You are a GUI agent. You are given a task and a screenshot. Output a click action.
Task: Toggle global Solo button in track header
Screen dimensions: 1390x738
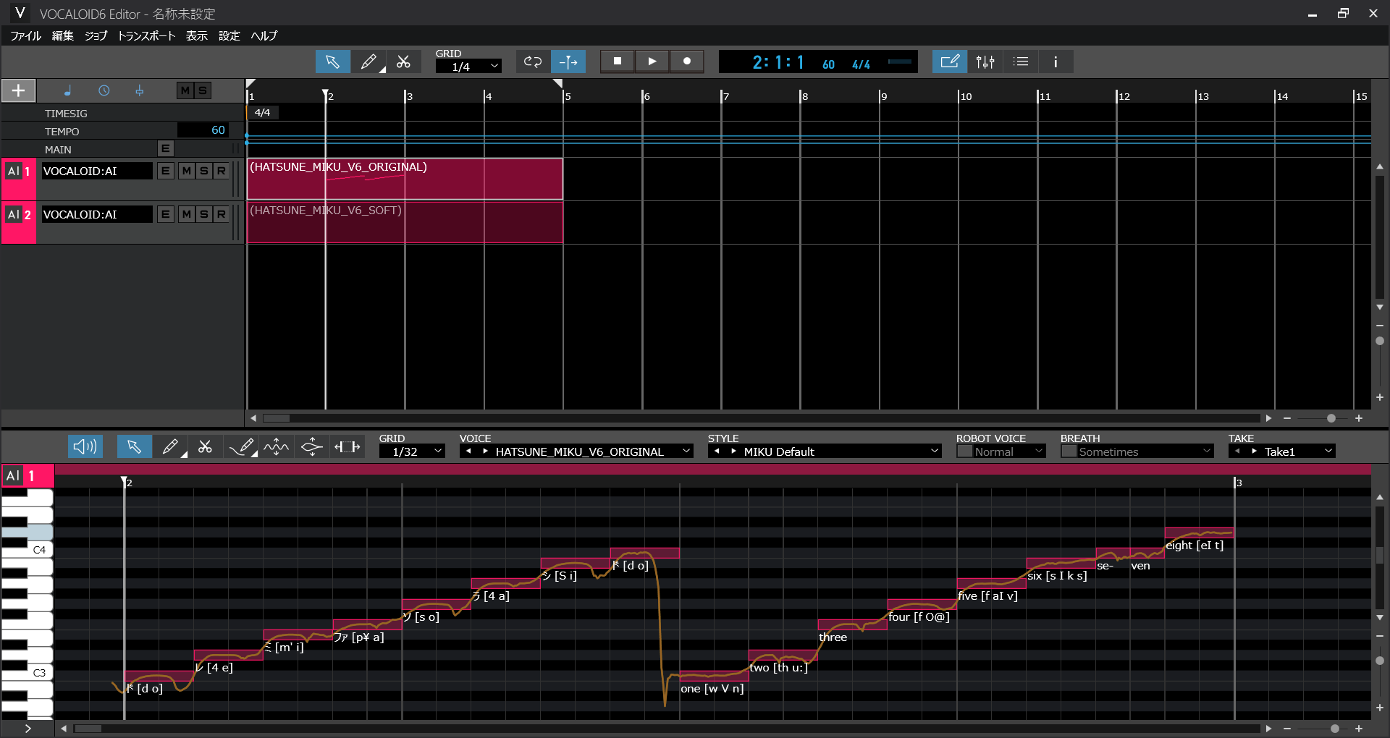coord(203,90)
